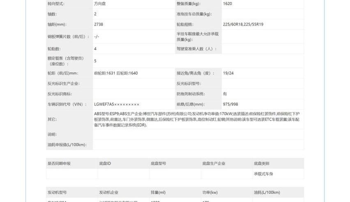Click the '其它:' label
Viewport: 350px width, 202px height.
(x=52, y=119)
